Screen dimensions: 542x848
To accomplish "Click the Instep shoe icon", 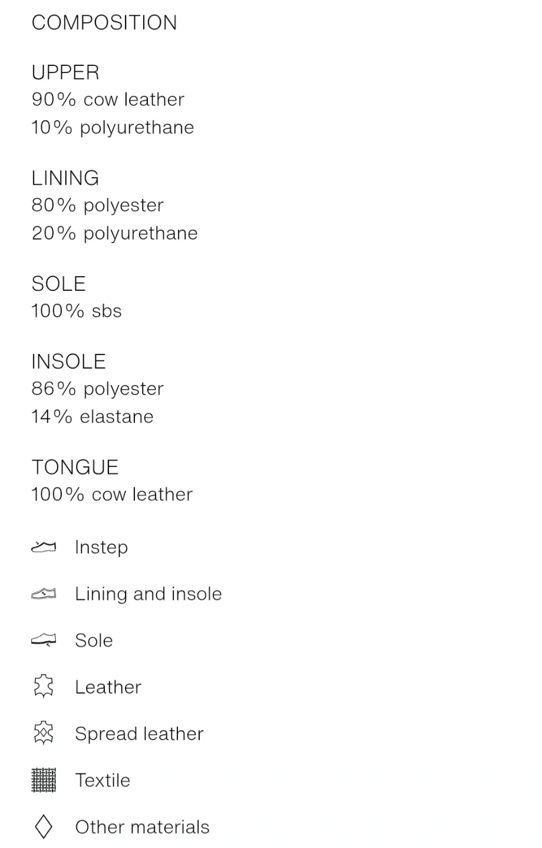I will pyautogui.click(x=43, y=547).
